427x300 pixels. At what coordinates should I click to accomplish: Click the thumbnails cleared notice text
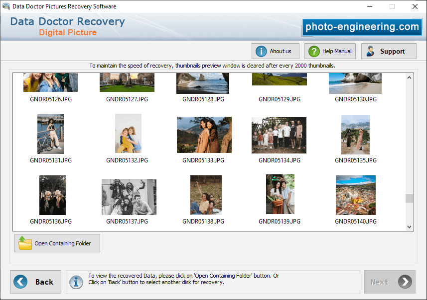tap(212, 66)
